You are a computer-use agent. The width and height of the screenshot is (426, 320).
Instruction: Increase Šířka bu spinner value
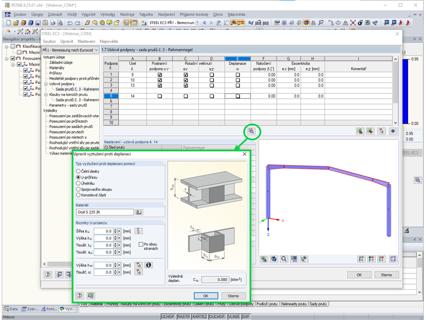coord(115,230)
